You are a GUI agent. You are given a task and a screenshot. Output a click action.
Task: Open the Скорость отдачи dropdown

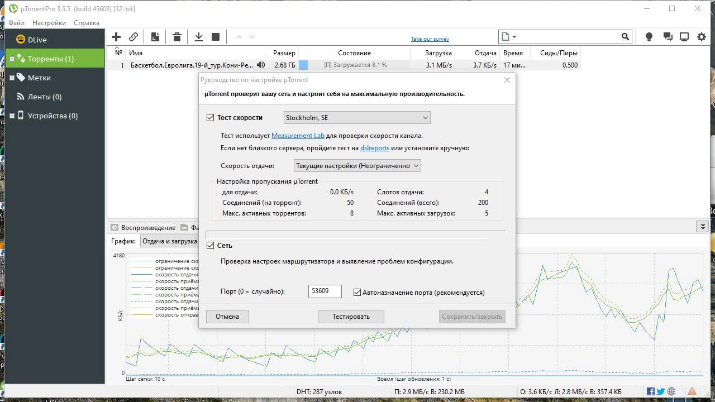point(357,166)
